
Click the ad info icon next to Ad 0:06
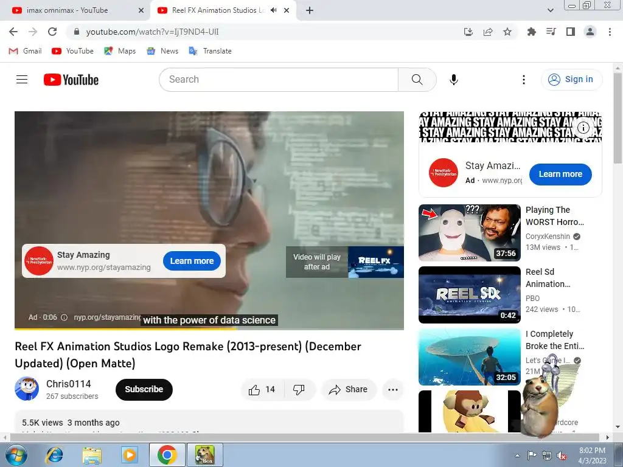coord(64,317)
